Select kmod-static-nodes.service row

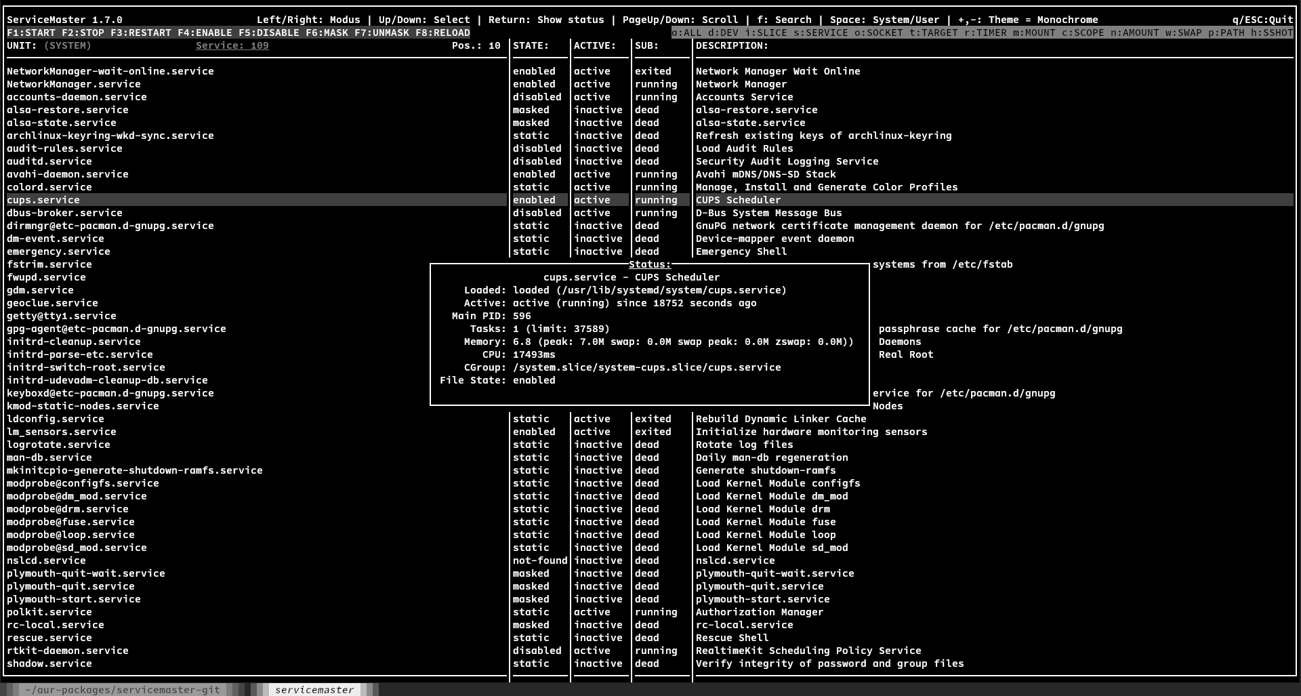[217, 406]
